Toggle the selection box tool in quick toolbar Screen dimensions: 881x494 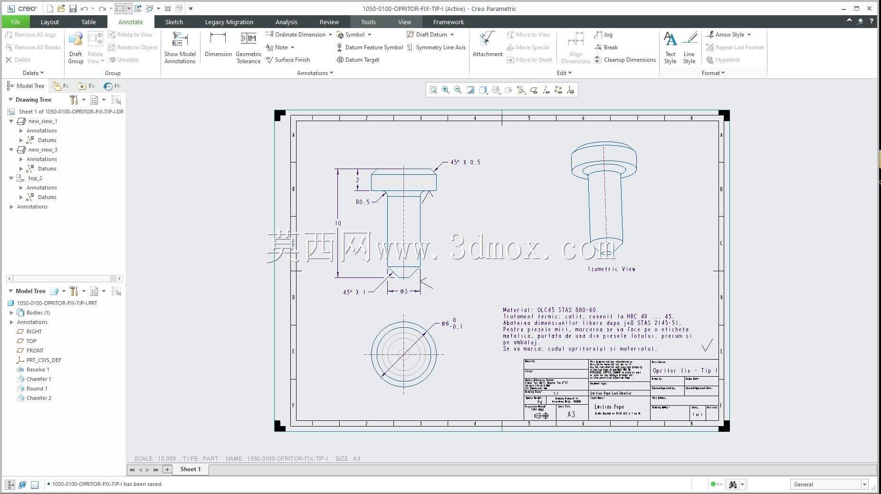click(120, 9)
